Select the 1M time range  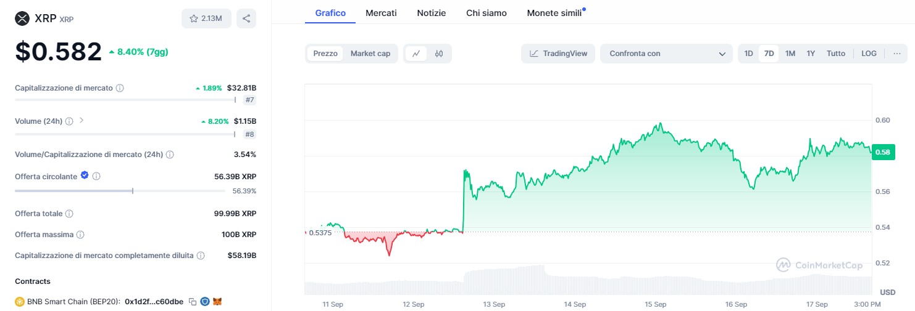pyautogui.click(x=790, y=54)
